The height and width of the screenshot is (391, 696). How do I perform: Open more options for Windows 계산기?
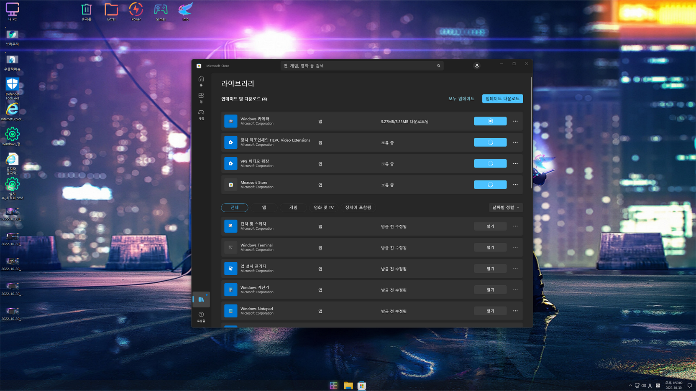pos(515,289)
